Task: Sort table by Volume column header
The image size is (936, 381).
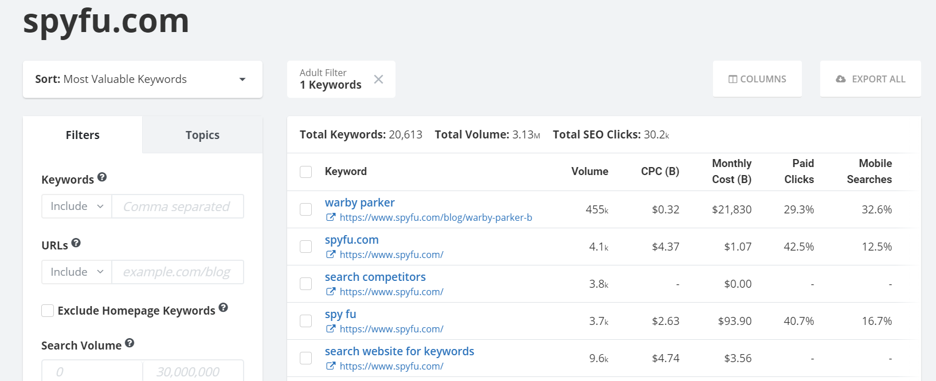Action: [x=590, y=172]
